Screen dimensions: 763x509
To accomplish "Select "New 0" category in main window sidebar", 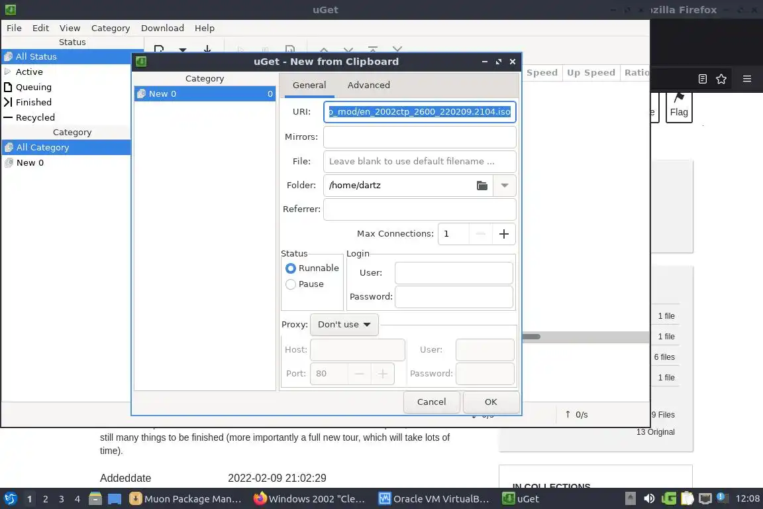I will (66, 162).
